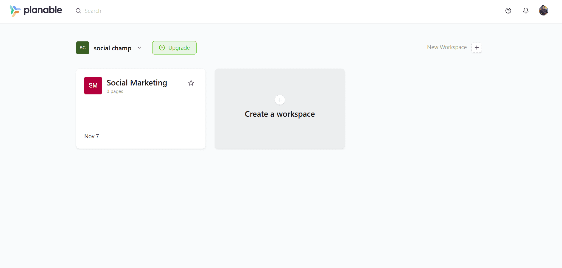
Task: Click the green SC company badge
Action: pos(82,48)
